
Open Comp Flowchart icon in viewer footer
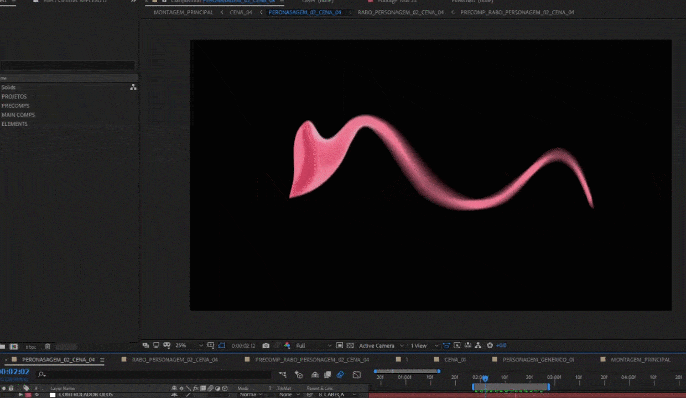[479, 345]
